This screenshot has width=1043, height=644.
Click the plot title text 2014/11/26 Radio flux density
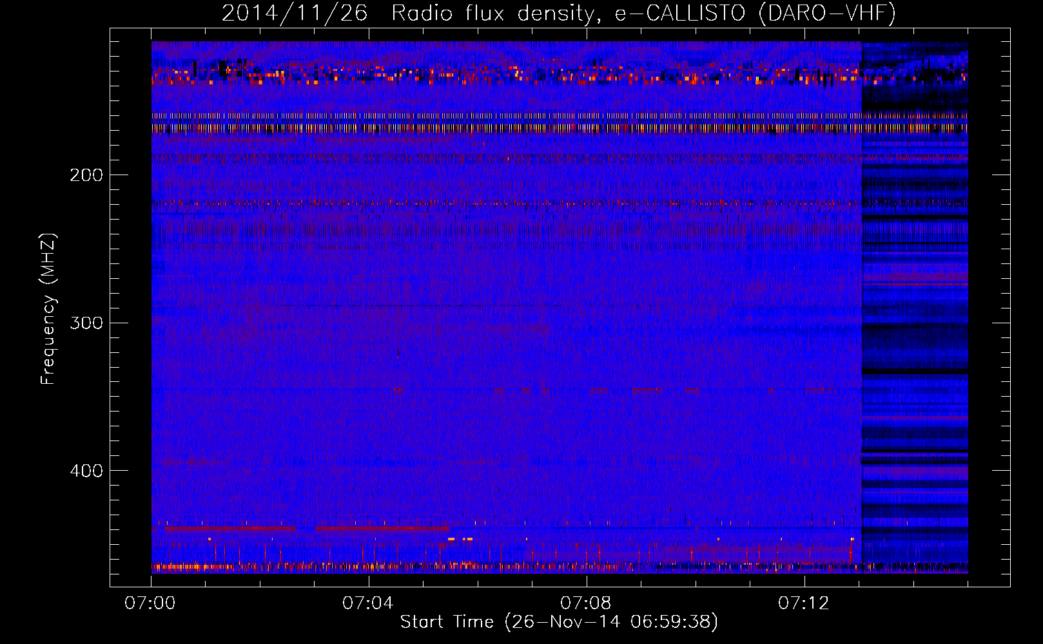pos(413,14)
